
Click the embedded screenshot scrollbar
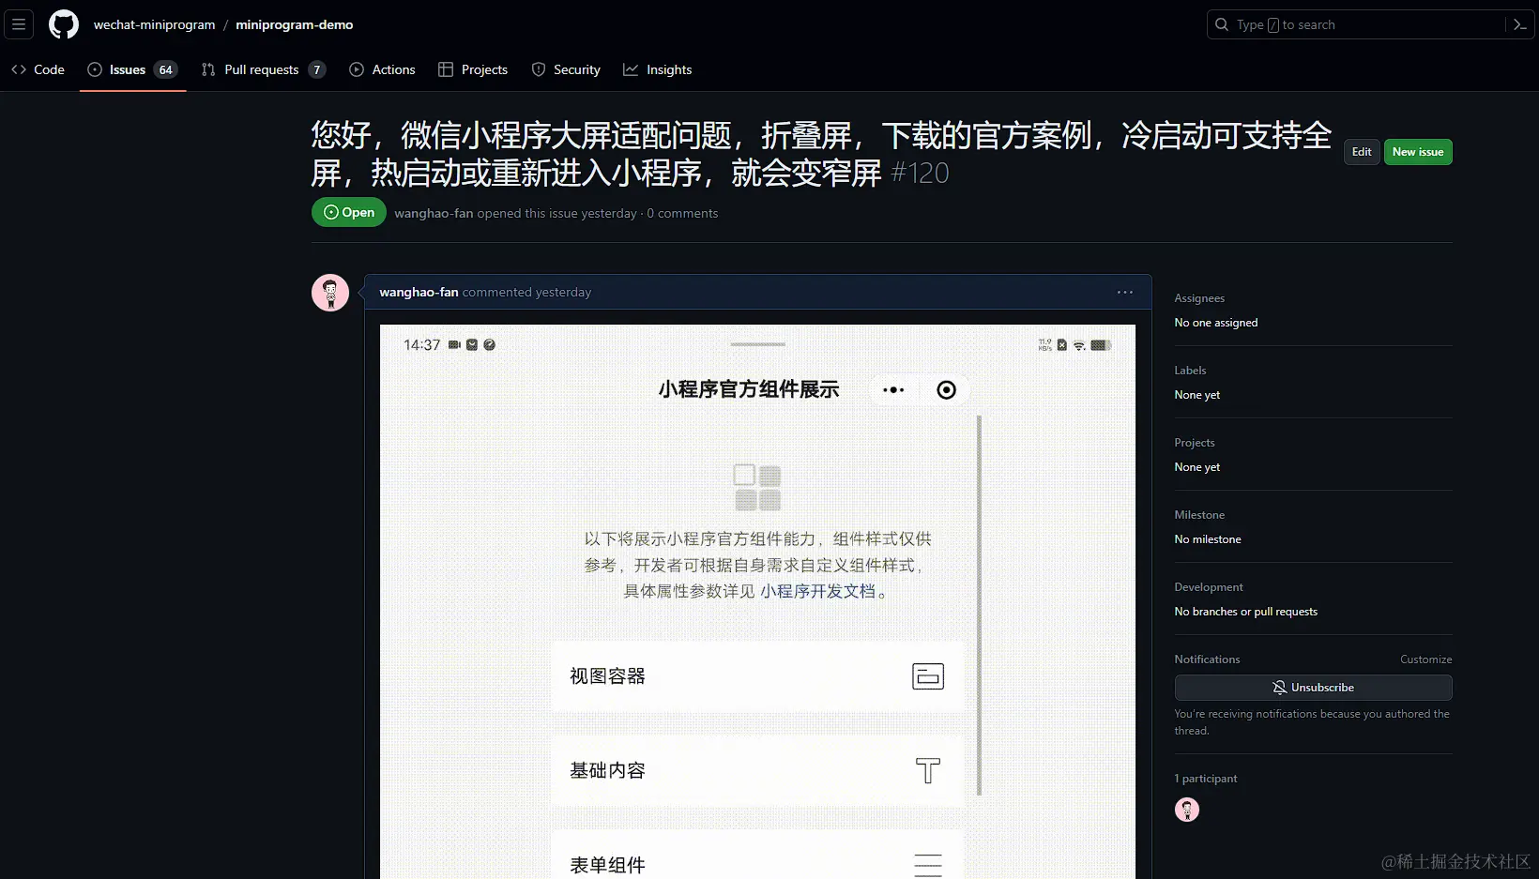[x=979, y=605]
